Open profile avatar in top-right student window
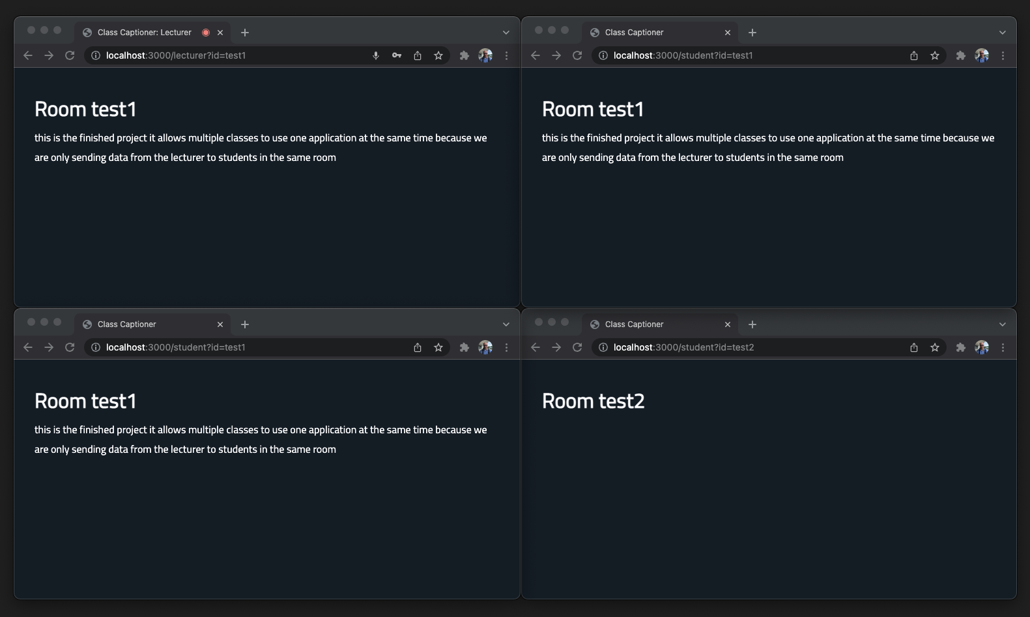The height and width of the screenshot is (617, 1030). (x=982, y=55)
